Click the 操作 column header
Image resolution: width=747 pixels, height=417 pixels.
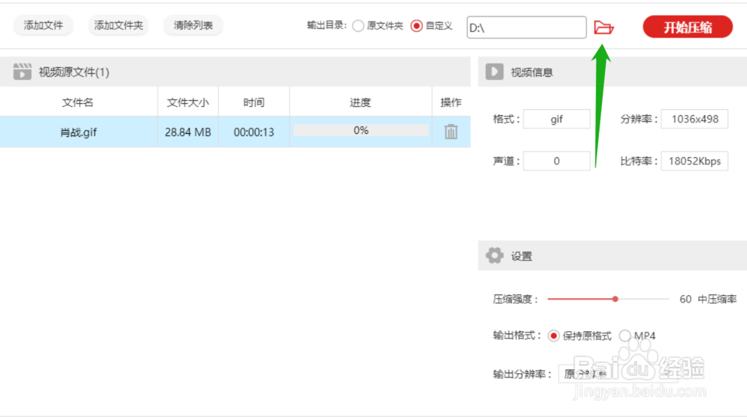pyautogui.click(x=451, y=102)
